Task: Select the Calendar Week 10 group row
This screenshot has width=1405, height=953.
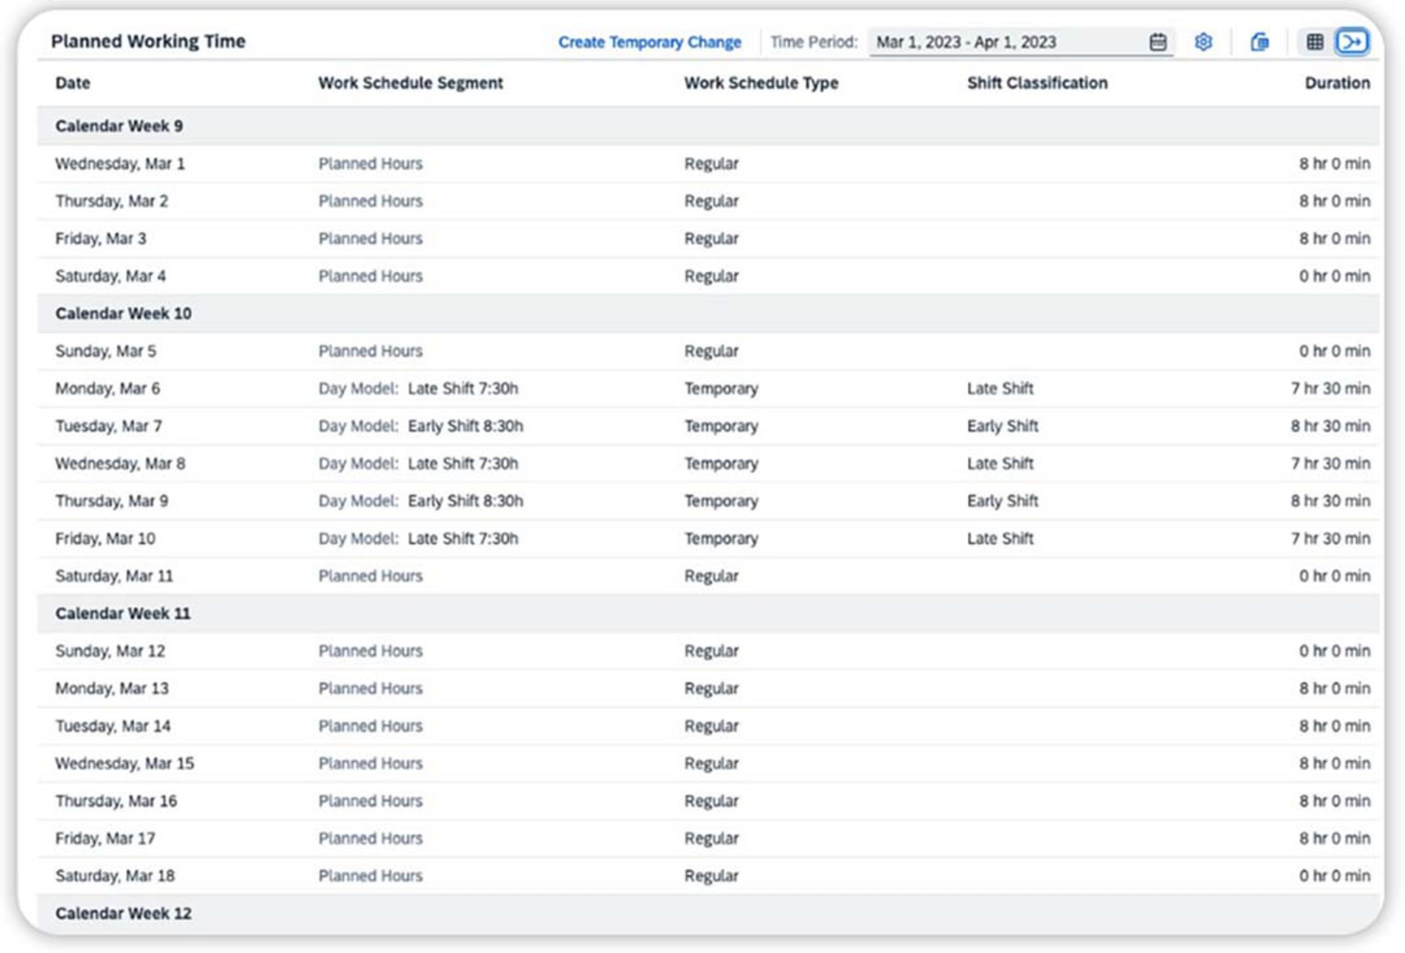Action: click(708, 313)
